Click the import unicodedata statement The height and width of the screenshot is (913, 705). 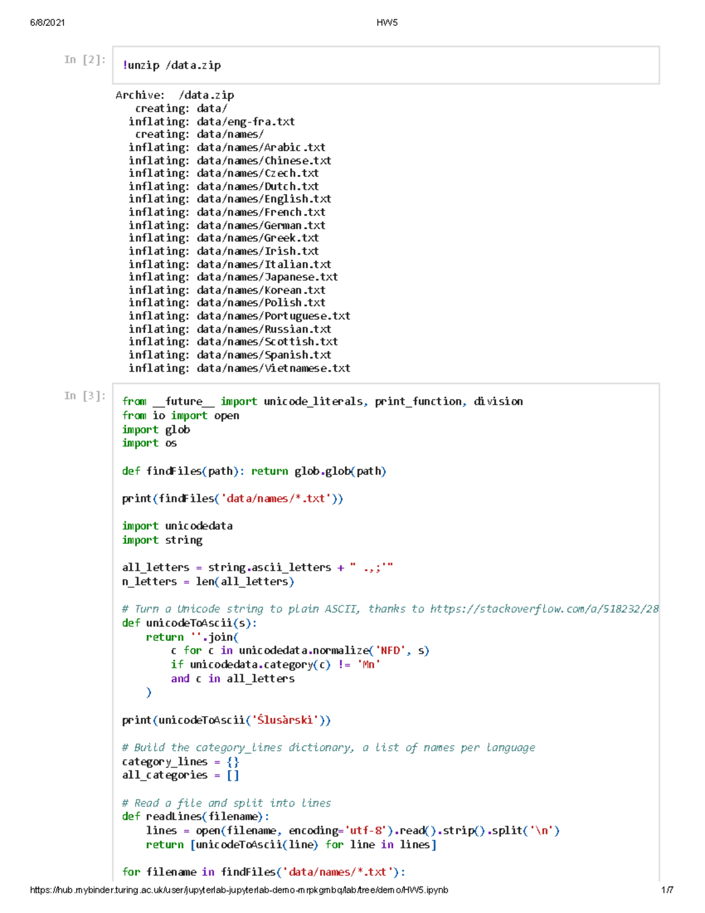click(x=177, y=526)
